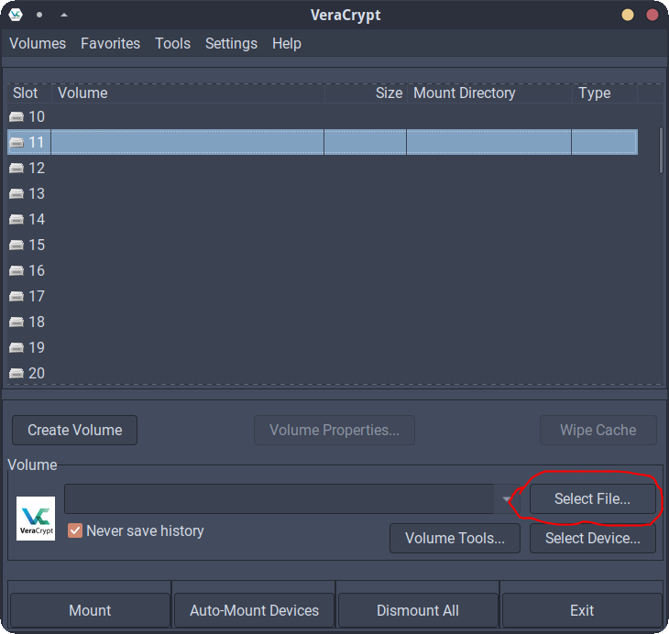The height and width of the screenshot is (634, 669).
Task: Click the Volume column header
Action: point(188,93)
